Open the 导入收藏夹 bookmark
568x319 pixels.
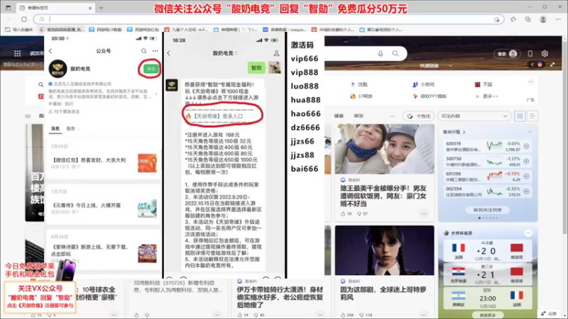(19, 30)
